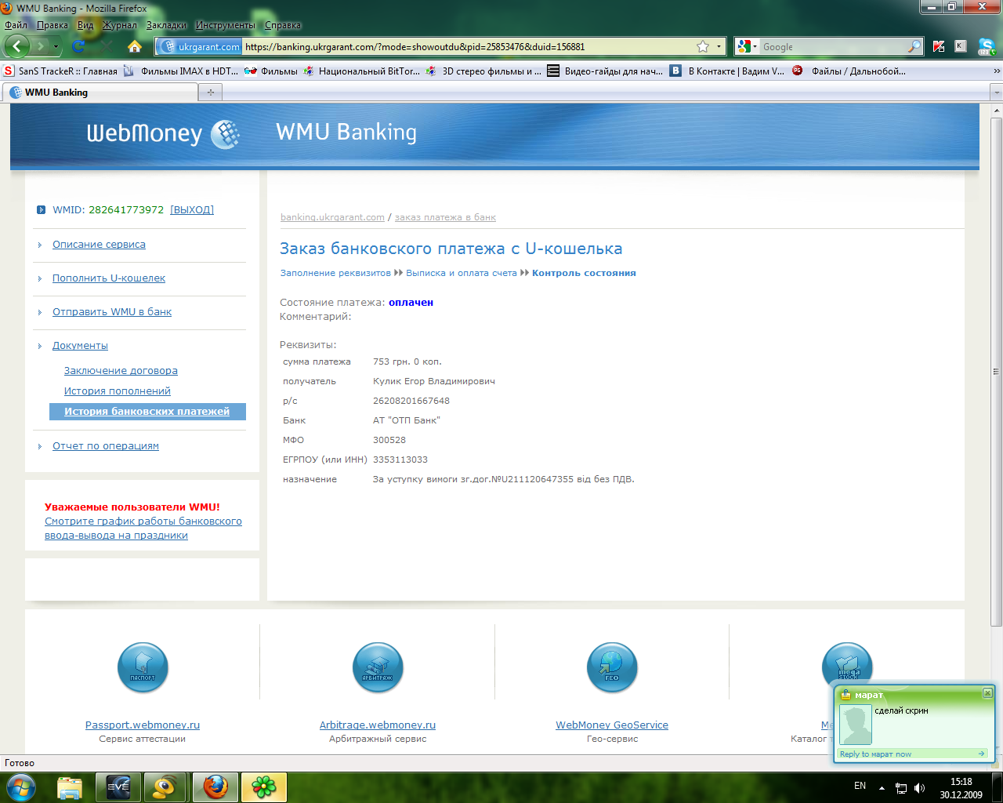This screenshot has width=1003, height=803.
Task: Open the Google search engine selector
Action: click(748, 46)
